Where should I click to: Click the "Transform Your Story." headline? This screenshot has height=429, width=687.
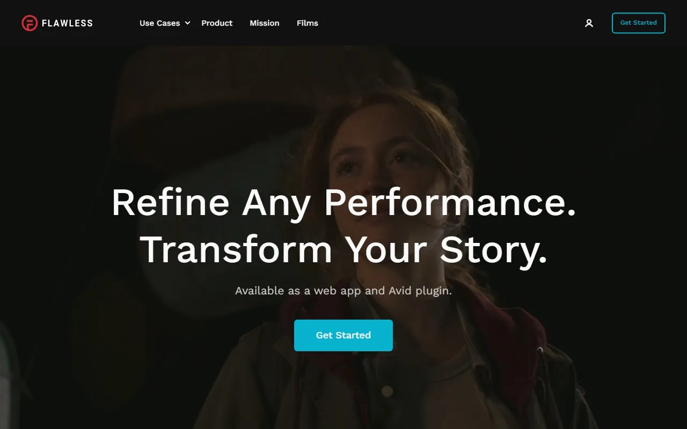(x=343, y=249)
